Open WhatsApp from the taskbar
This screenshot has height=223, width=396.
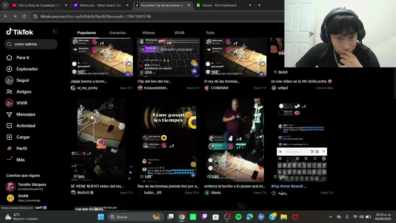coord(193,217)
